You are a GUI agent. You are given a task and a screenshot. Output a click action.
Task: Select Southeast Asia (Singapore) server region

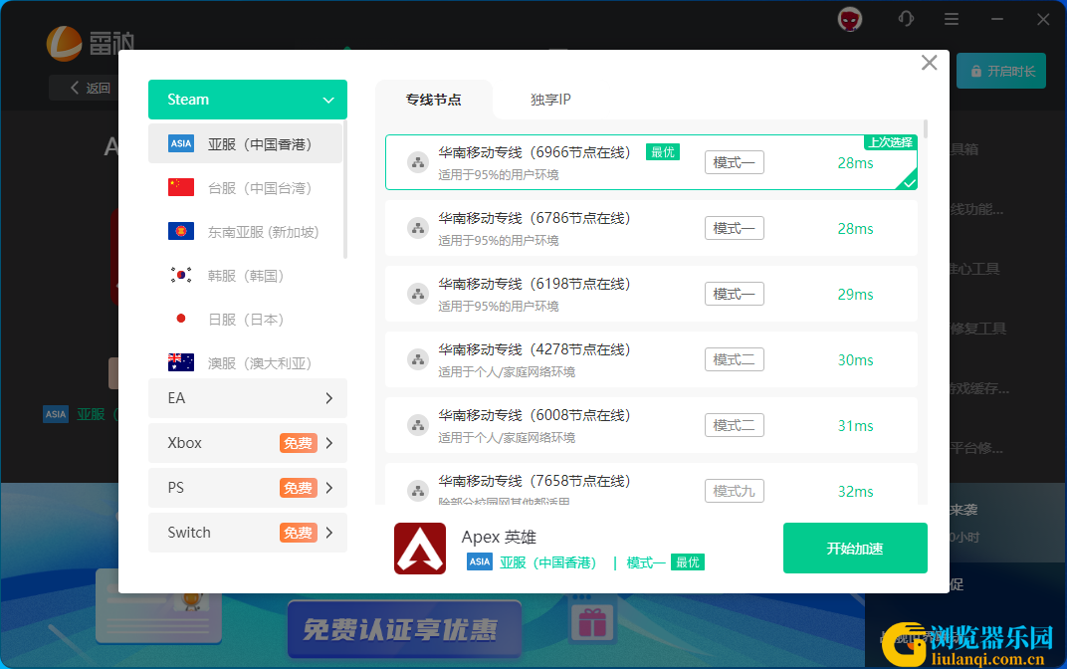(x=245, y=231)
